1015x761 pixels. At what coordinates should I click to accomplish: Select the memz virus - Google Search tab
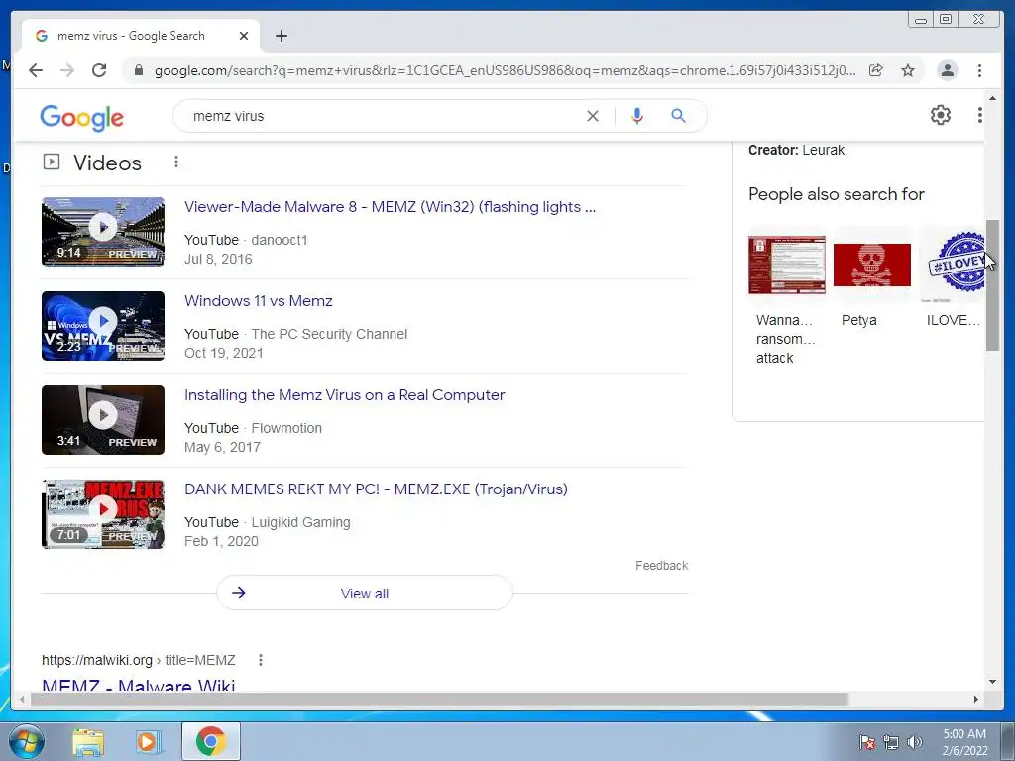tap(141, 36)
